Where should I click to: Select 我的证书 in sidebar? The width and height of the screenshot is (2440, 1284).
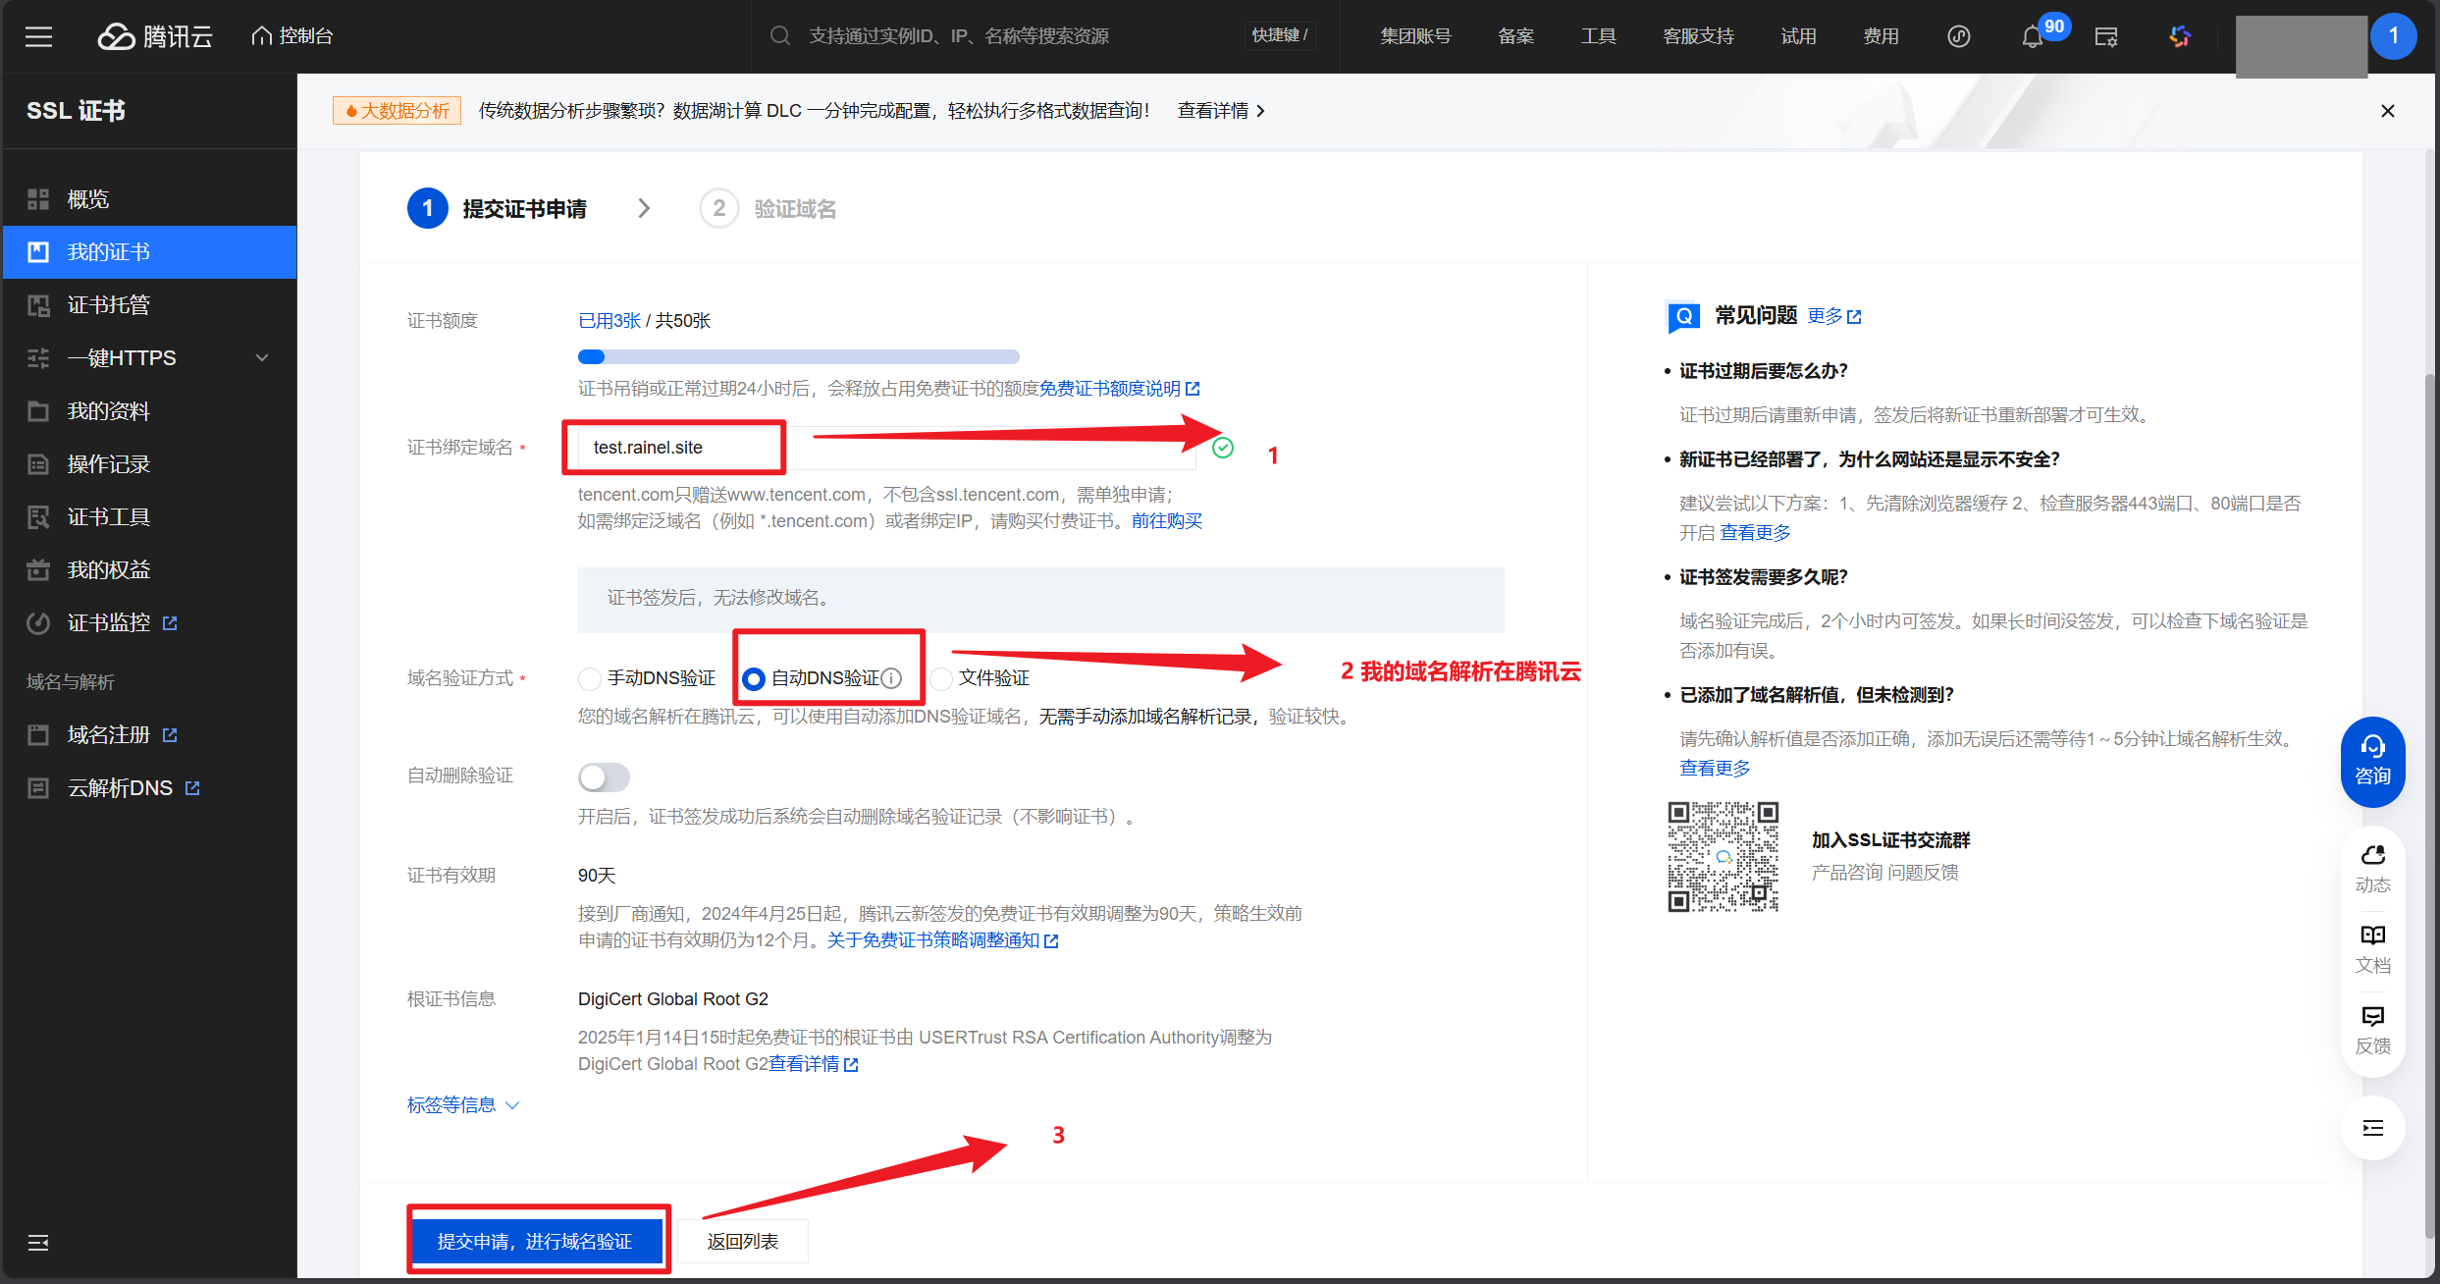149,252
